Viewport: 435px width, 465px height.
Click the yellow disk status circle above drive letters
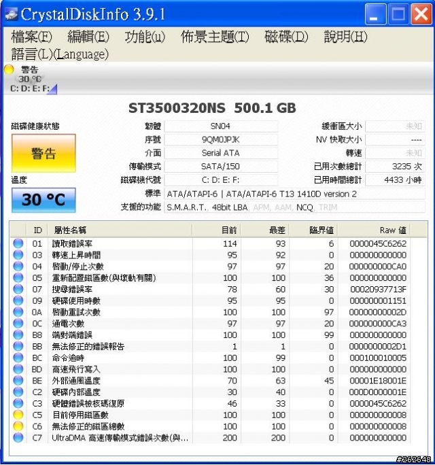pyautogui.click(x=10, y=69)
